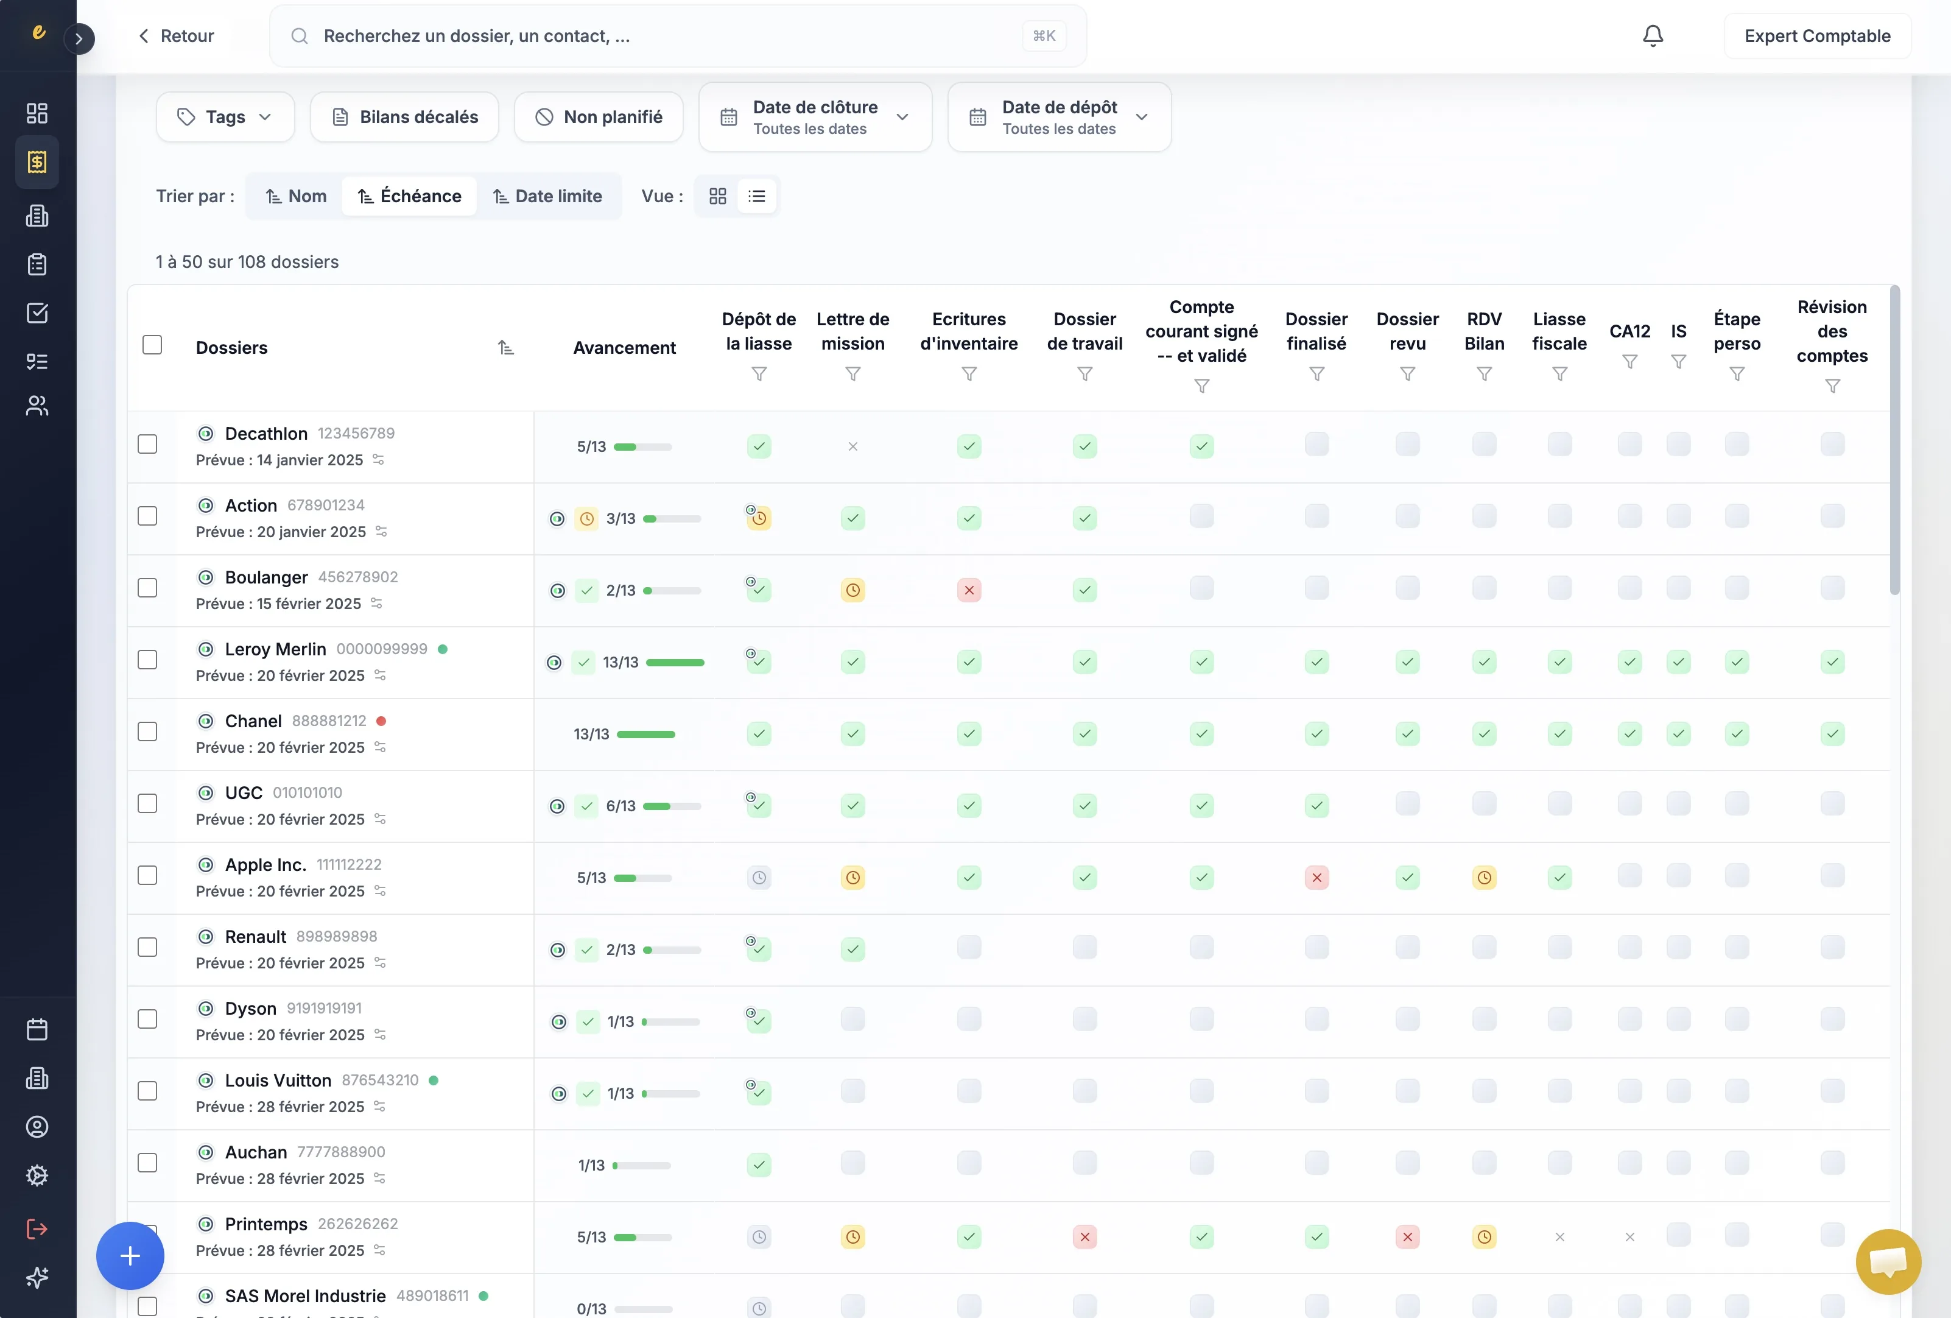Screen dimensions: 1951x1318
Task: Click the blue plus add button
Action: [x=130, y=1256]
